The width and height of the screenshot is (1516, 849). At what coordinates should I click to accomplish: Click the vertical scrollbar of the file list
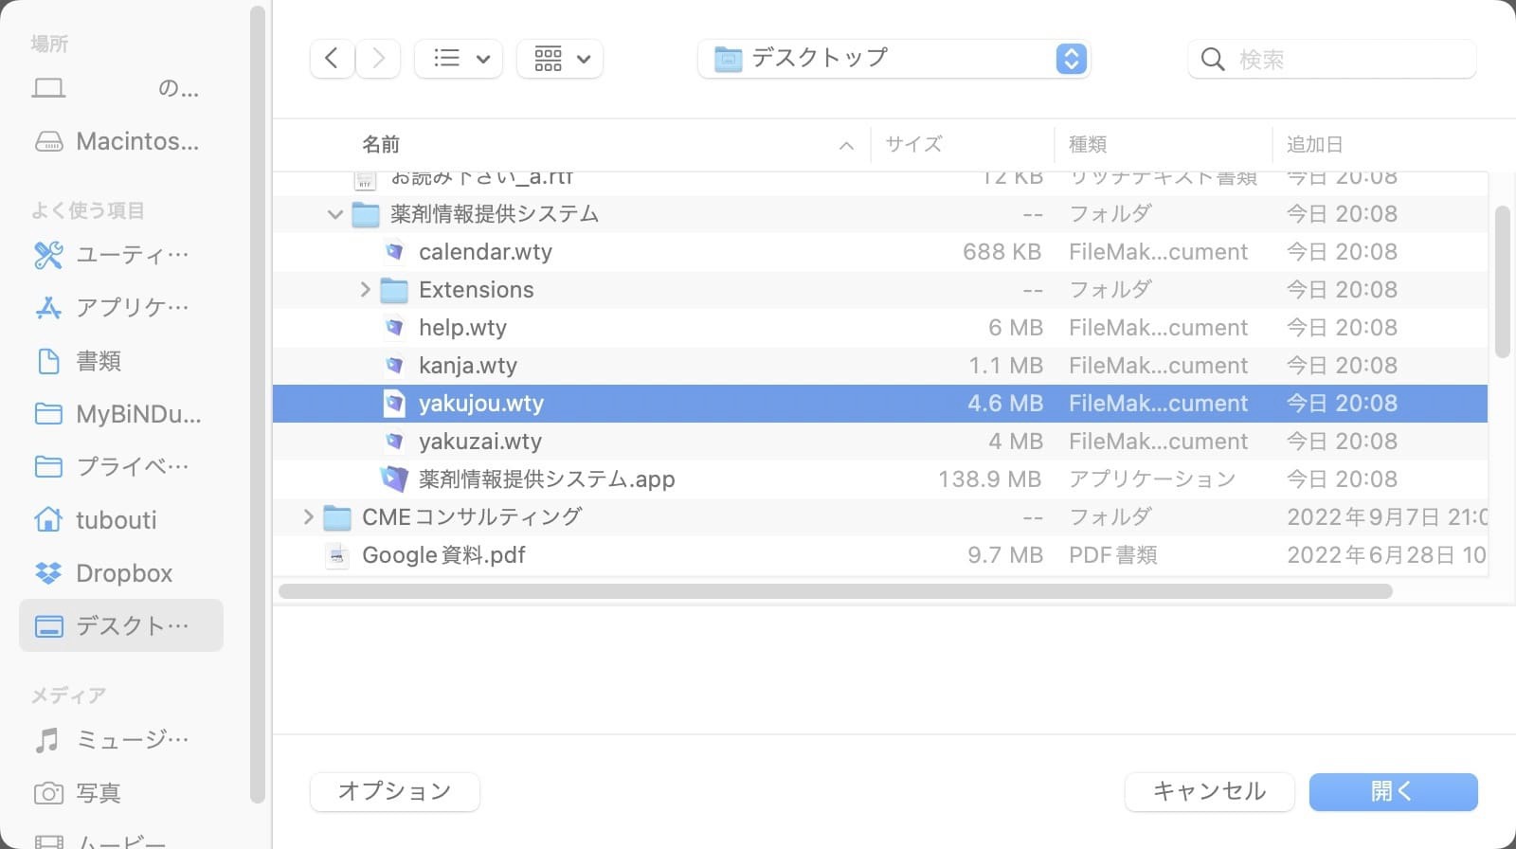(x=1502, y=282)
